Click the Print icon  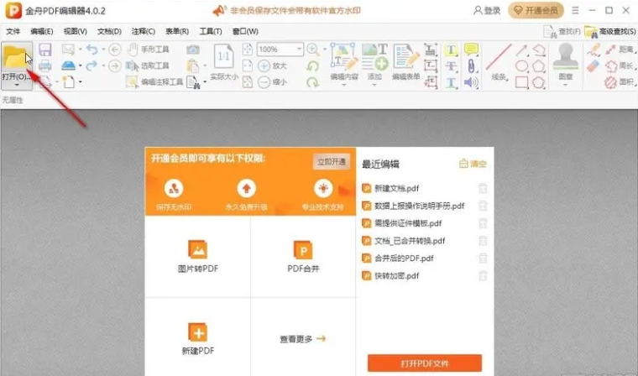(44, 65)
